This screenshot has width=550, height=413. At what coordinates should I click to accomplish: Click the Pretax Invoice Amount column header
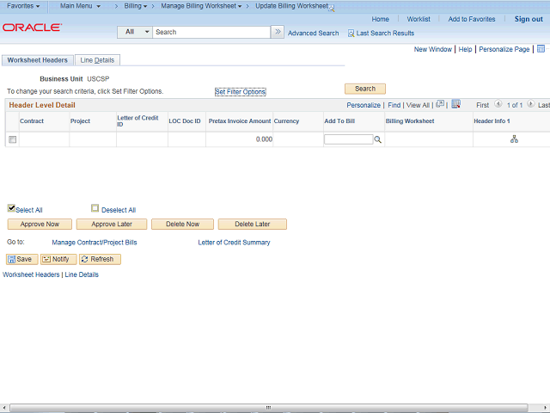click(x=240, y=121)
